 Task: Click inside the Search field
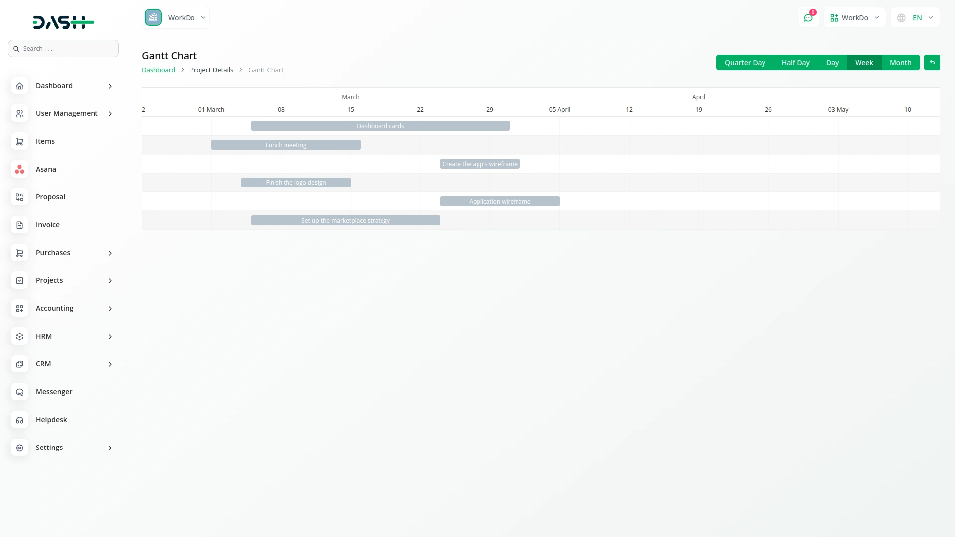[x=63, y=48]
